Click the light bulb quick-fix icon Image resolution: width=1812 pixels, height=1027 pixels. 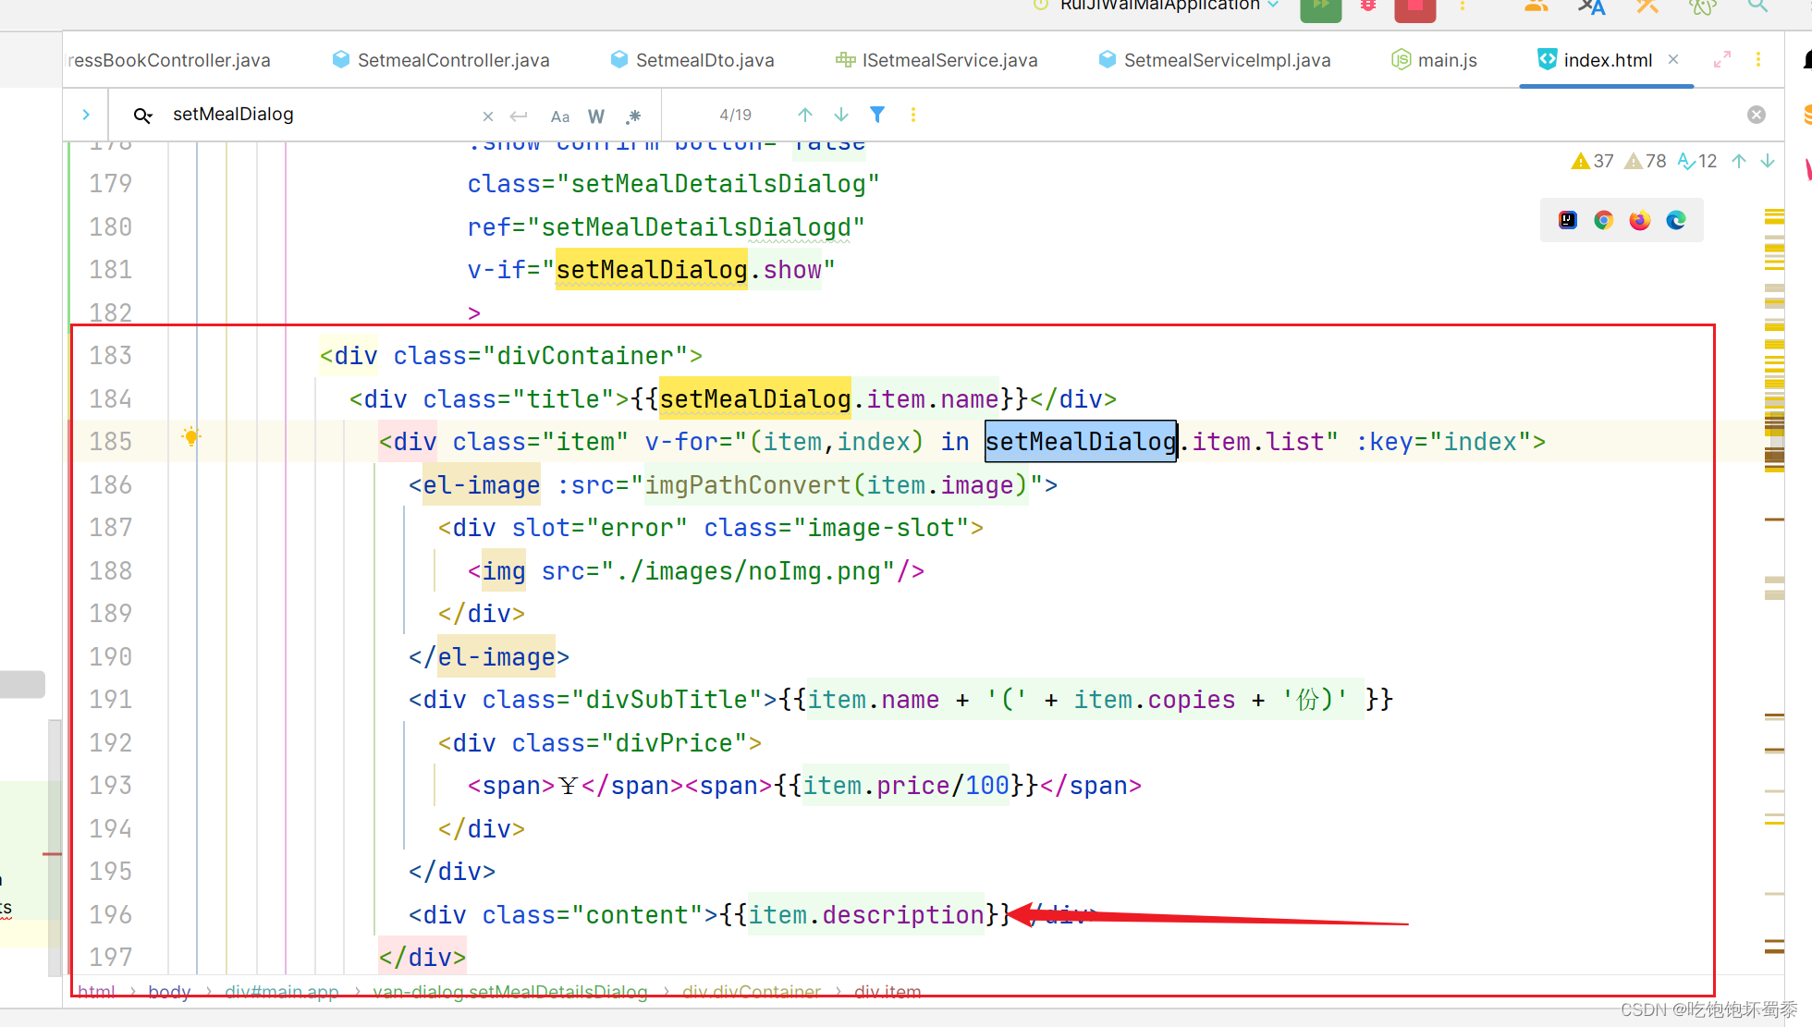coord(191,437)
